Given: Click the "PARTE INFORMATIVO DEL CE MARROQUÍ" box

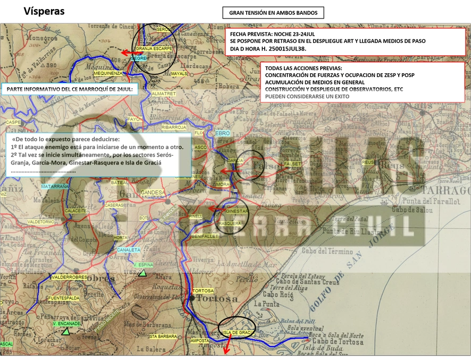Looking at the screenshot, I should coord(70,89).
